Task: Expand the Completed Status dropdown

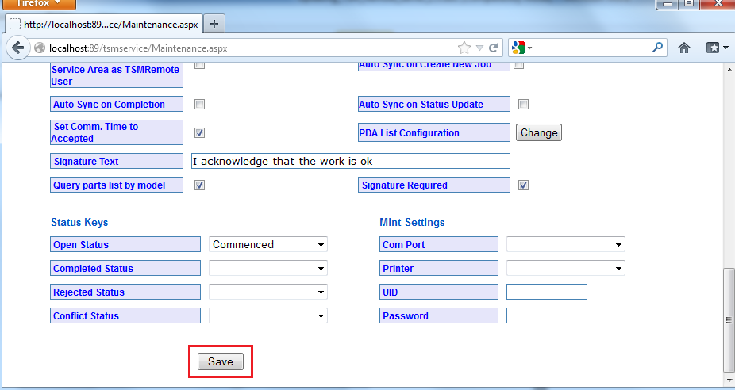Action: (268, 268)
